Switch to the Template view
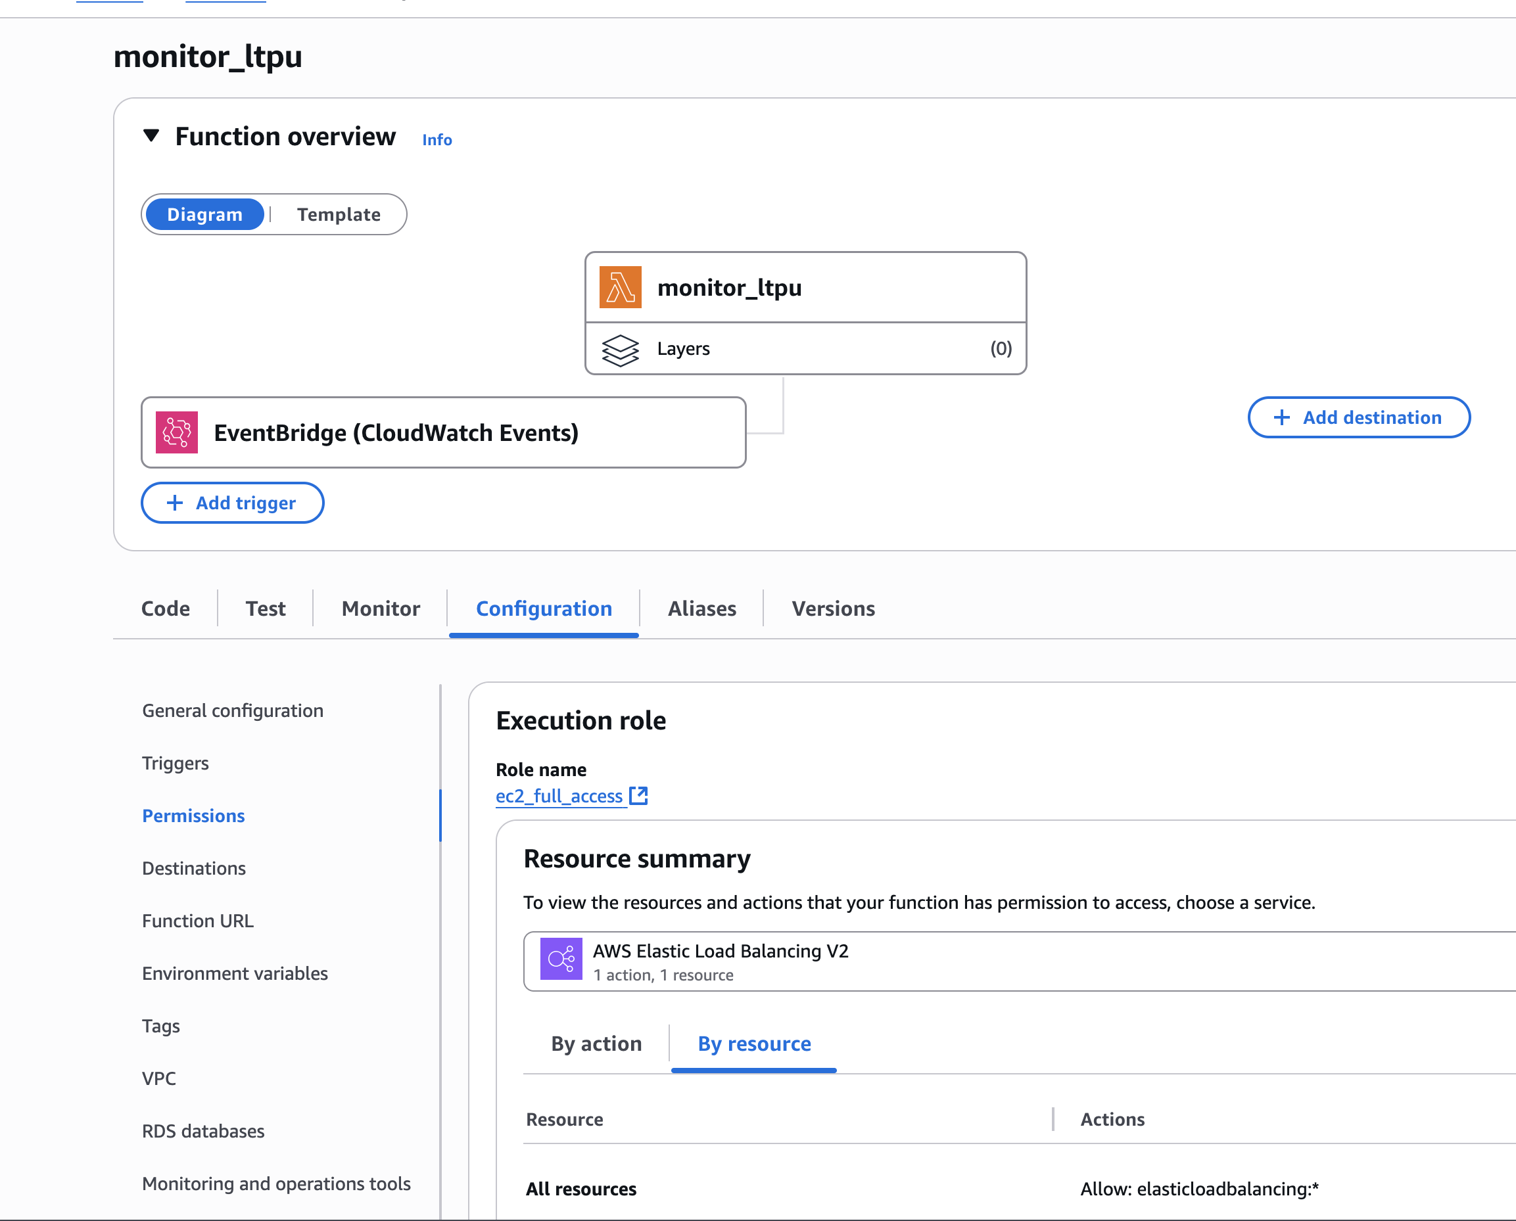1516x1221 pixels. coord(339,214)
